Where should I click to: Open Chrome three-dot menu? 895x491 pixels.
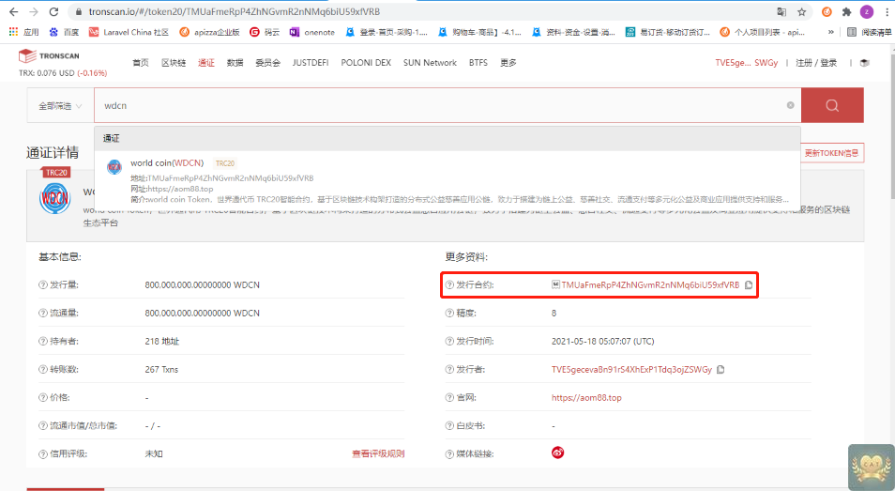tap(887, 11)
